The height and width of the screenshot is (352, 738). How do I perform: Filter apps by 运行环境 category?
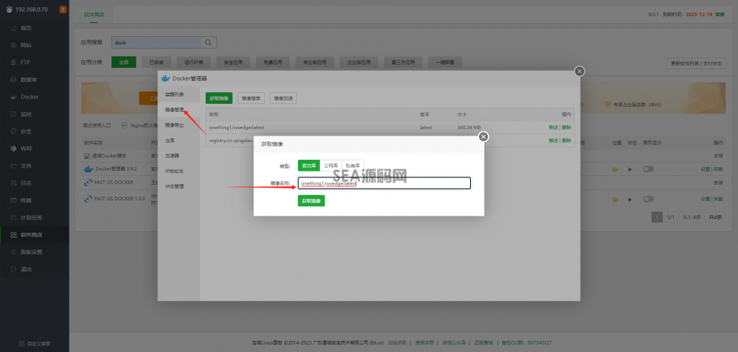(193, 62)
